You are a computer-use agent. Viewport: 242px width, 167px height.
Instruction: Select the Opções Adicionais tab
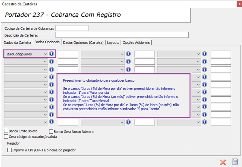136,42
